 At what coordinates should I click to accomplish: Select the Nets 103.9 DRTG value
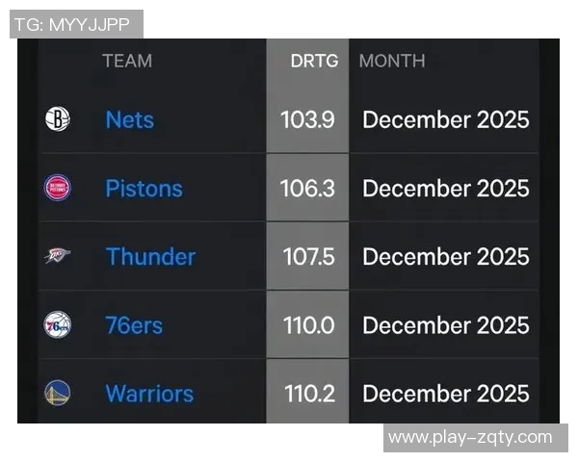(307, 119)
